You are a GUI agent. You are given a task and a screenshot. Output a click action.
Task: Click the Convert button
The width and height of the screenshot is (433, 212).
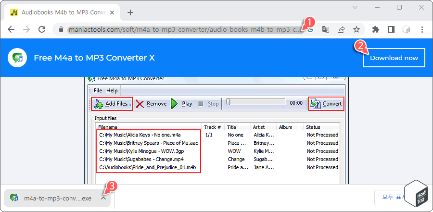326,104
